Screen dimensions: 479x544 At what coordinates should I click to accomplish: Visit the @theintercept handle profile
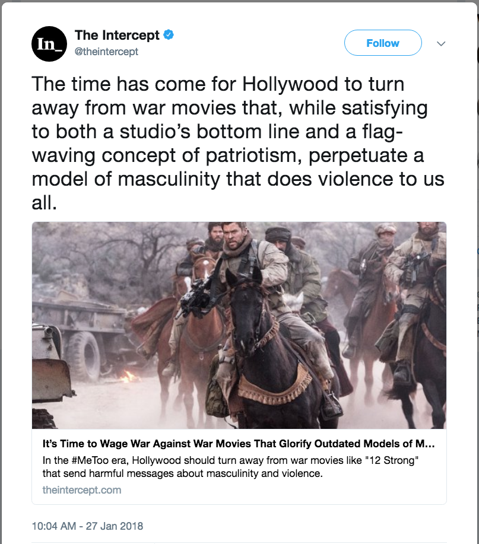[106, 52]
